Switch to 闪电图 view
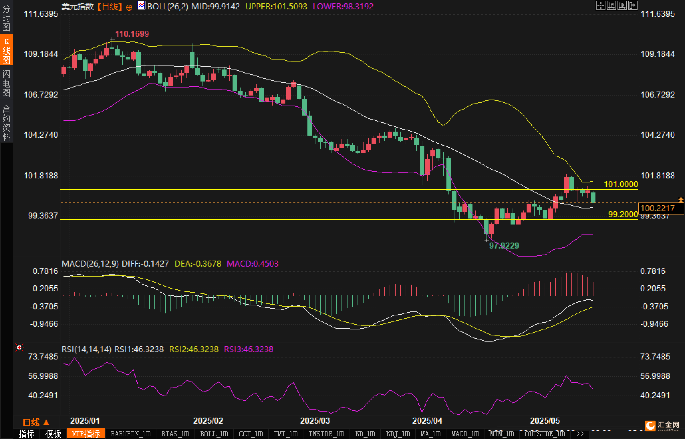The height and width of the screenshot is (439, 685). pyautogui.click(x=6, y=83)
